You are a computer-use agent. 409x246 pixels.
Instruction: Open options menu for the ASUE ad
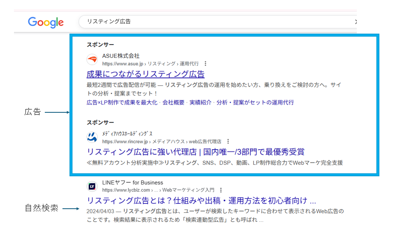click(206, 64)
